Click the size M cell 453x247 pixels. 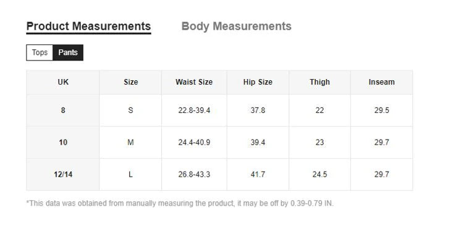130,143
